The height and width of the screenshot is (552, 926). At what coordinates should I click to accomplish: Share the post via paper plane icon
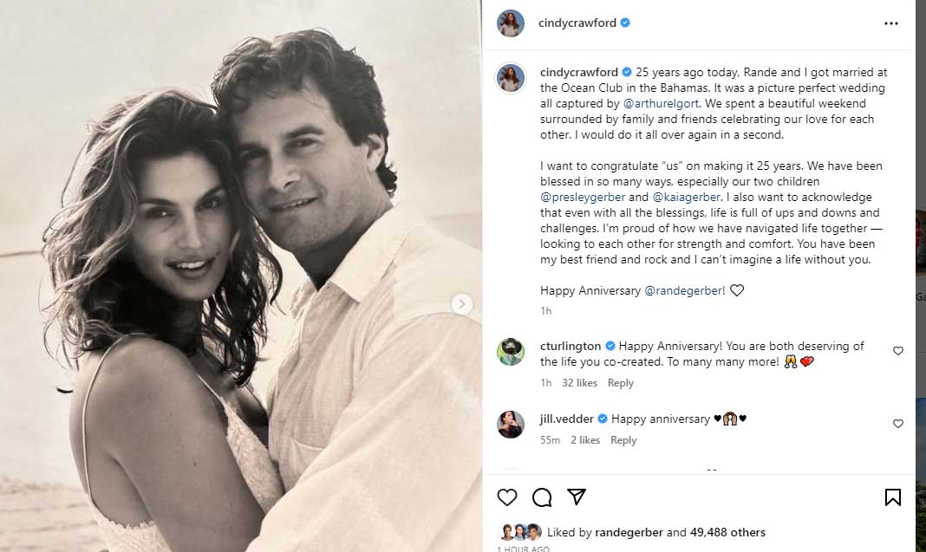576,497
